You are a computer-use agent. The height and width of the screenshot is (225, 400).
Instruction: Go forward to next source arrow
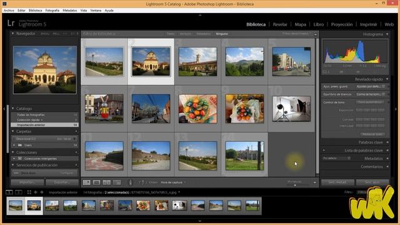42,192
